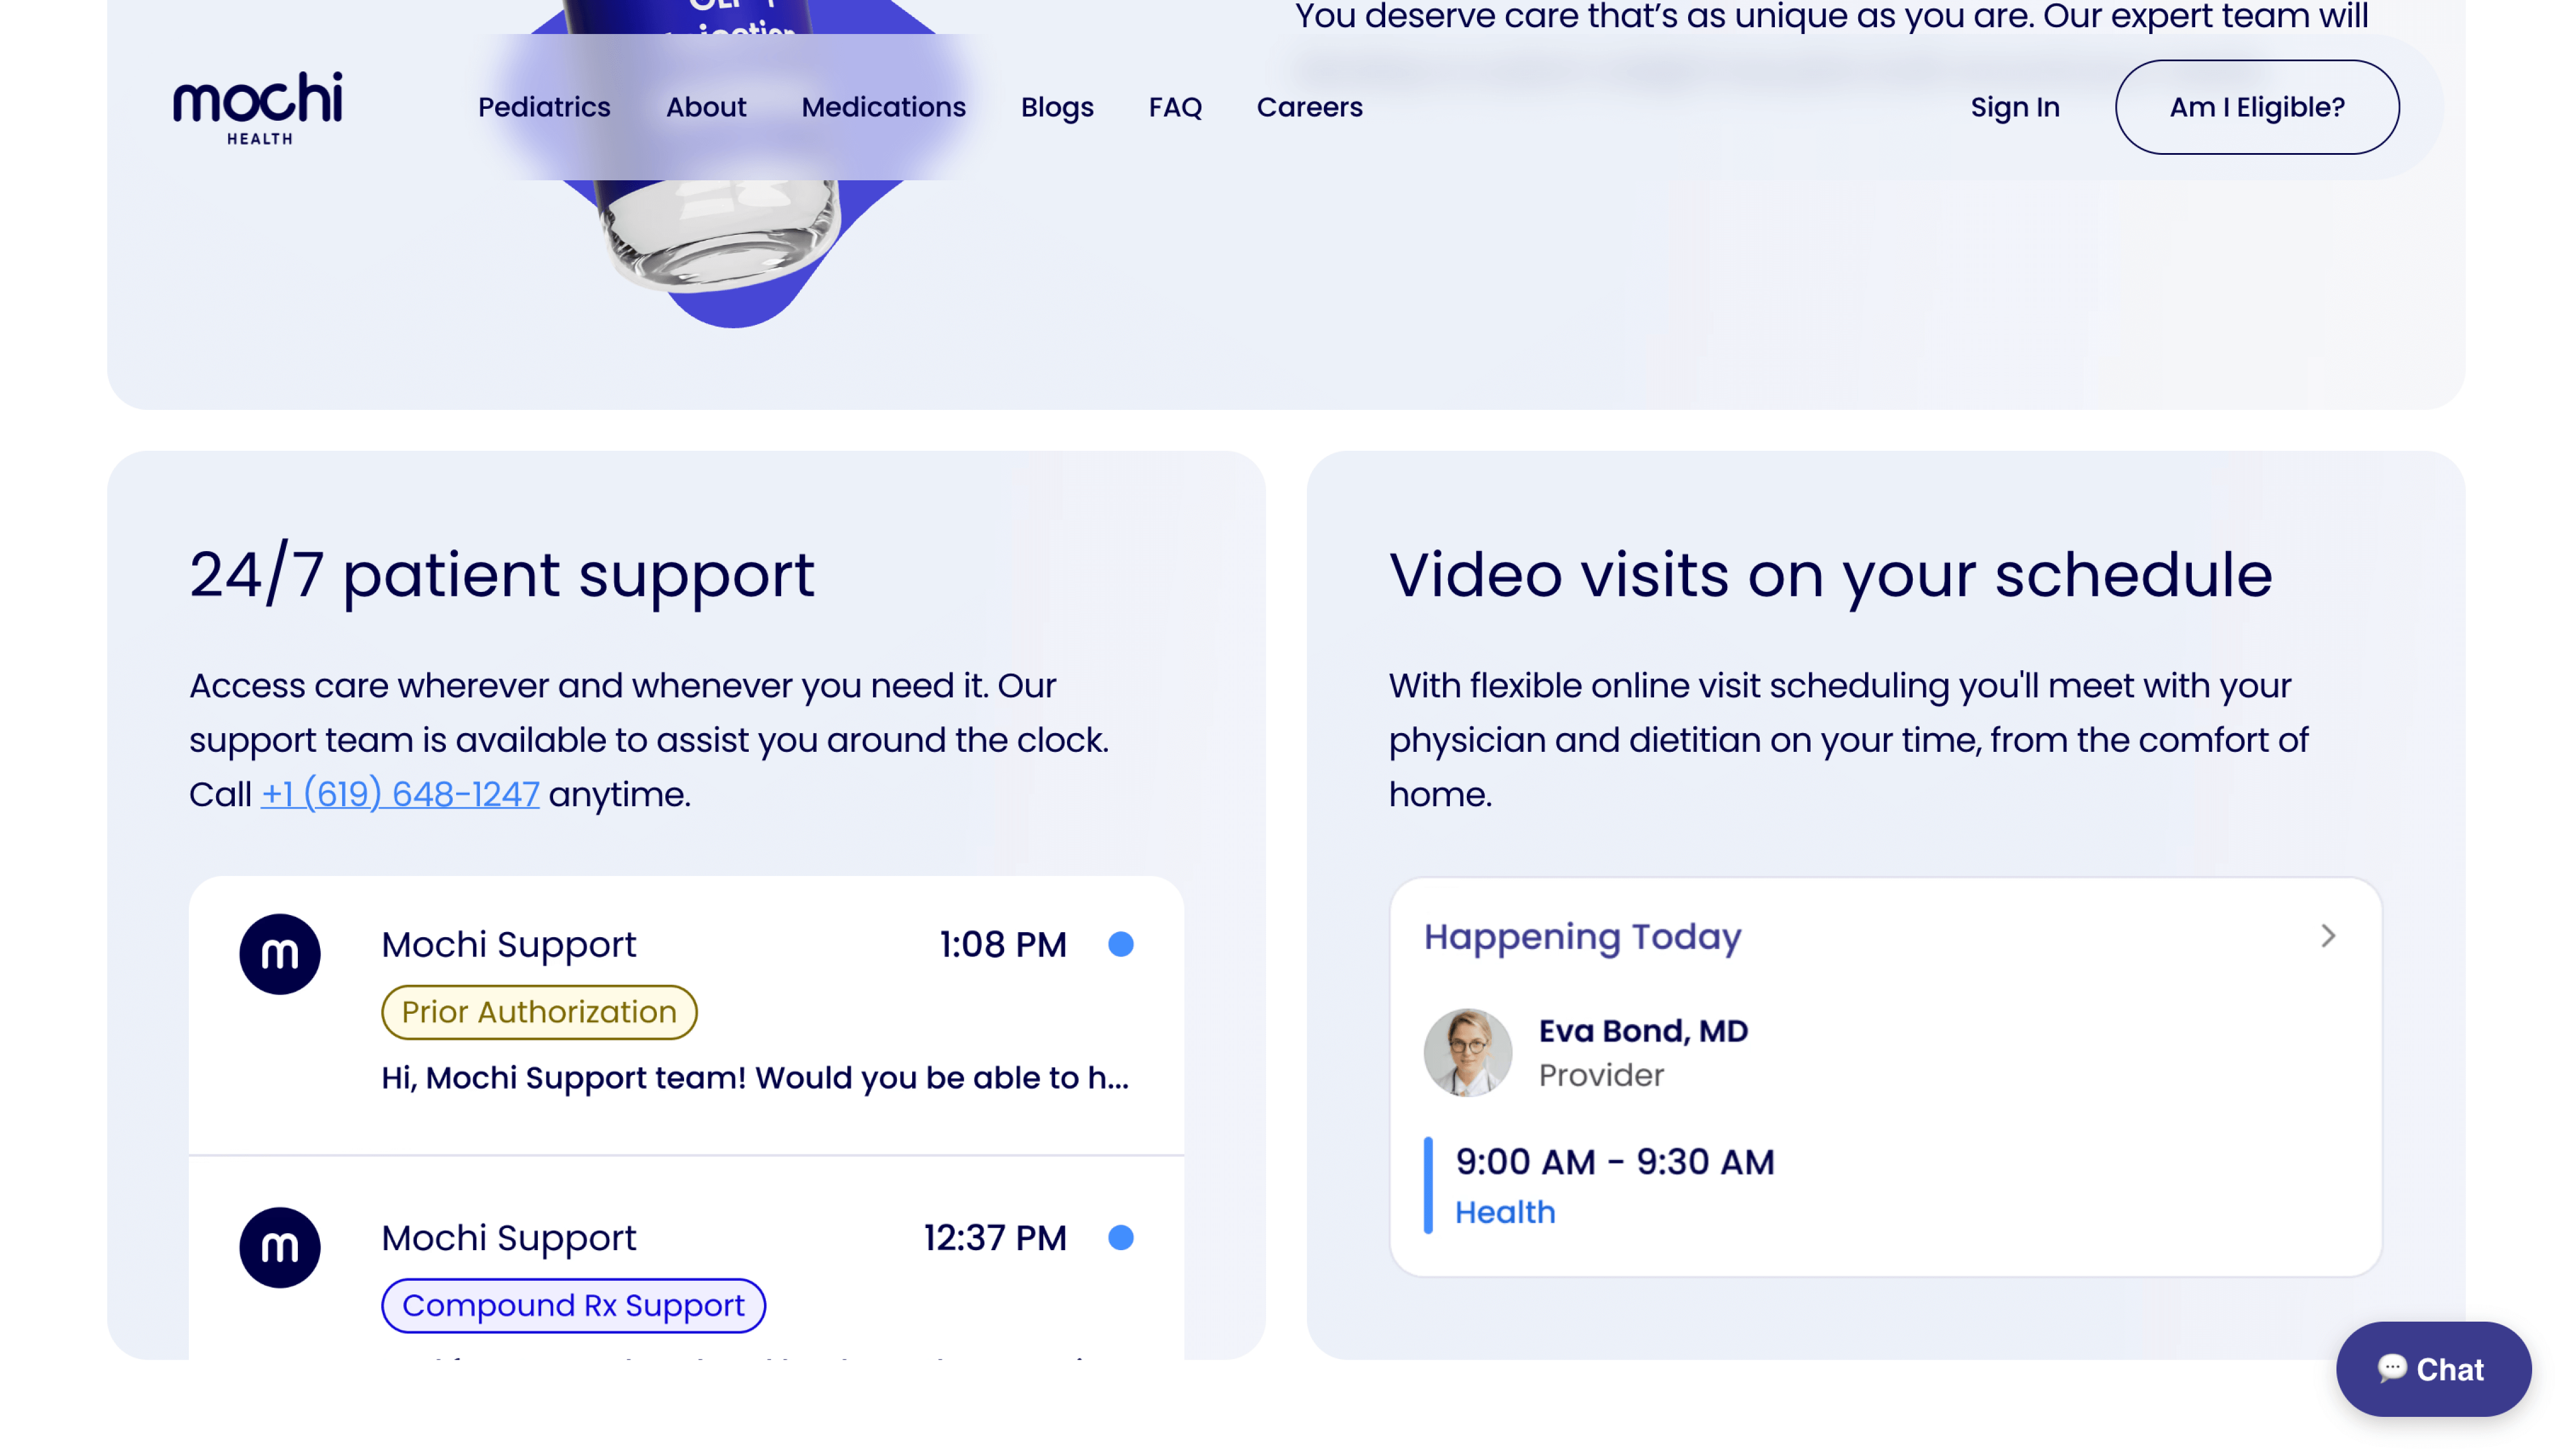Image resolution: width=2573 pixels, height=1456 pixels.
Task: Open the About menu item
Action: click(706, 107)
